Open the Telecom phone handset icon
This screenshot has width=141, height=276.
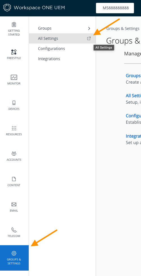click(14, 230)
